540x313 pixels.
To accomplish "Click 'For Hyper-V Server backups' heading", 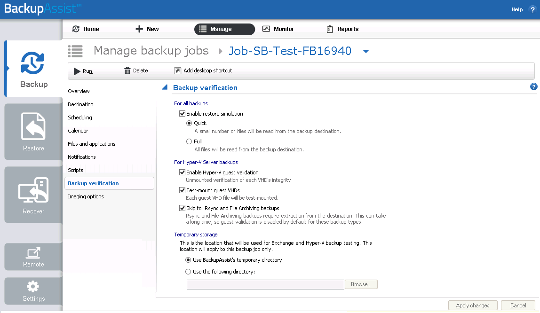I will click(x=206, y=162).
